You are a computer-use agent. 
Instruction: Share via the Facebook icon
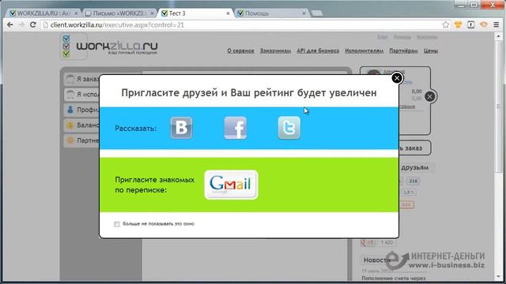click(236, 128)
